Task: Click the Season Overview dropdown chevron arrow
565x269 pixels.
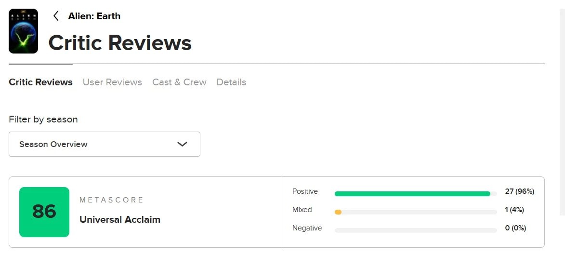Action: click(183, 144)
